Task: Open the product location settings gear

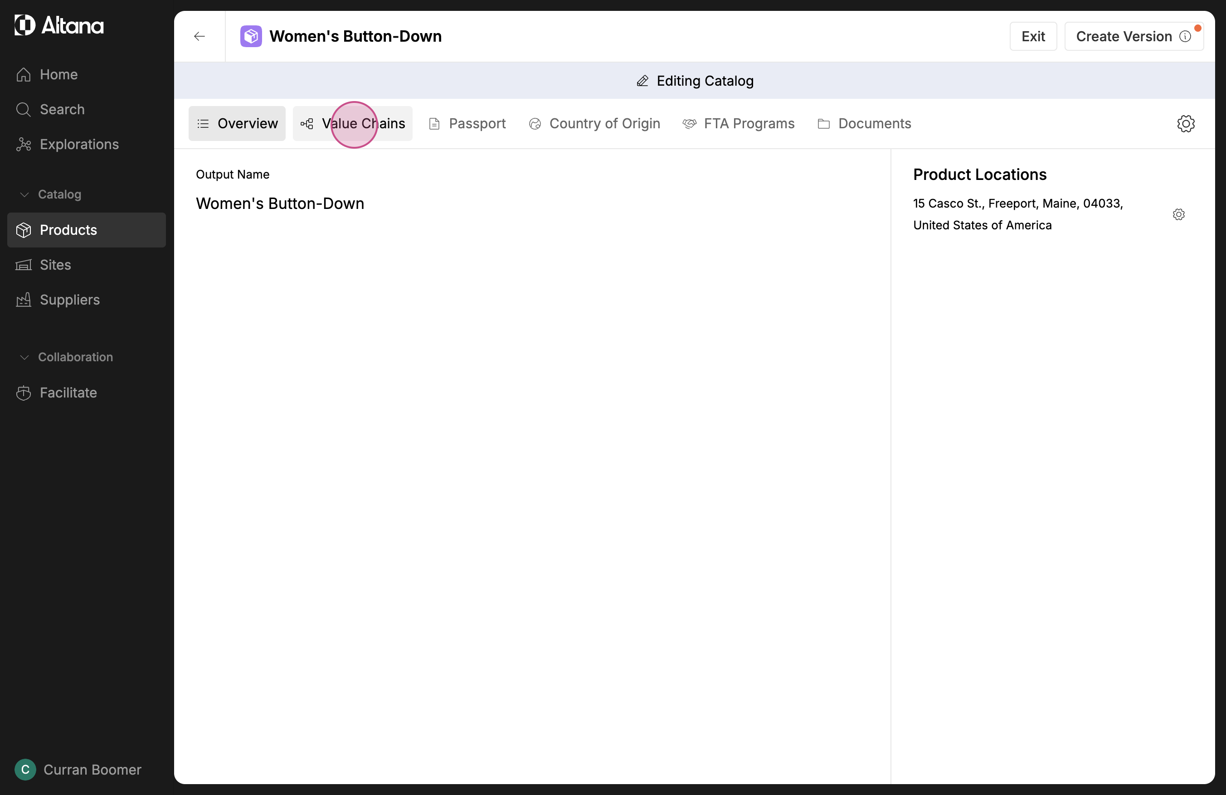Action: point(1178,214)
